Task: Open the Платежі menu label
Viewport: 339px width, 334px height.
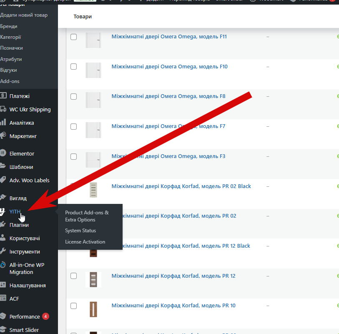Action: tap(20, 96)
